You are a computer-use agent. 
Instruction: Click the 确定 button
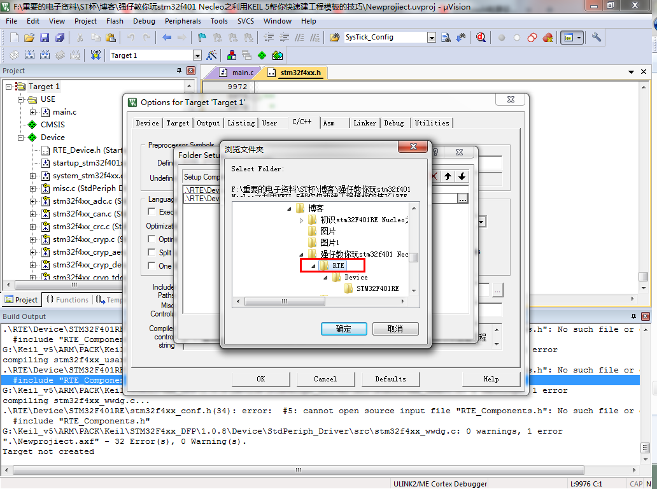344,329
